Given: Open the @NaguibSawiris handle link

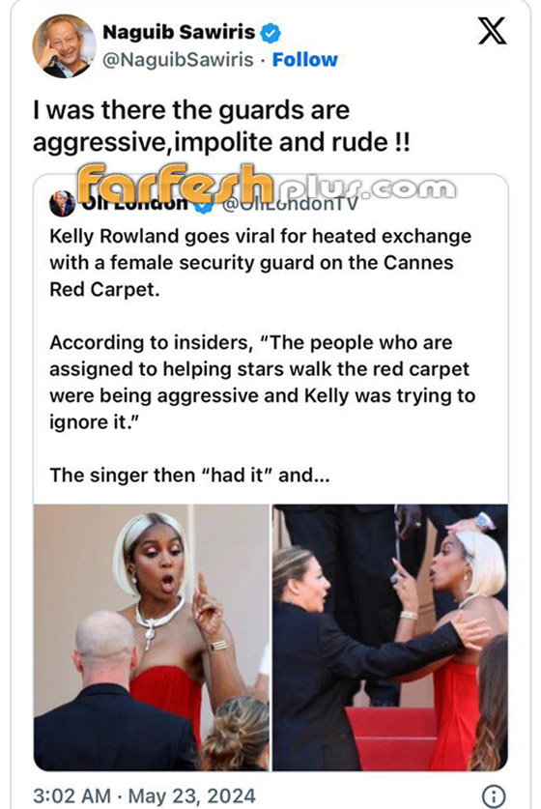Looking at the screenshot, I should [x=178, y=60].
